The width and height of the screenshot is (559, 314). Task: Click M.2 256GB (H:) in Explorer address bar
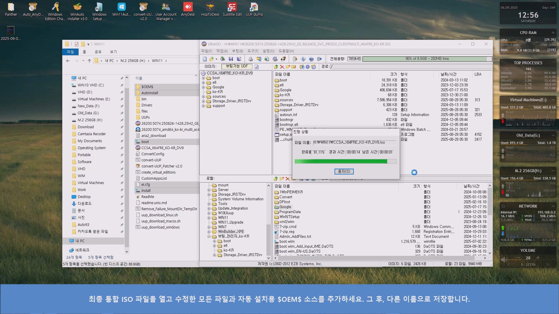tap(133, 61)
